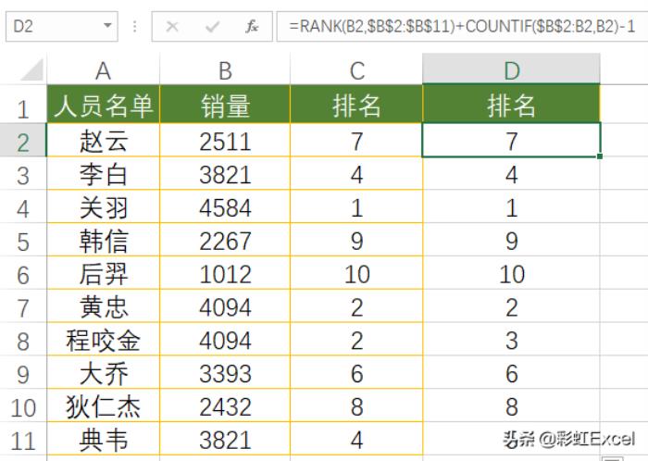Select cell D8 showing rank 3

(511, 341)
